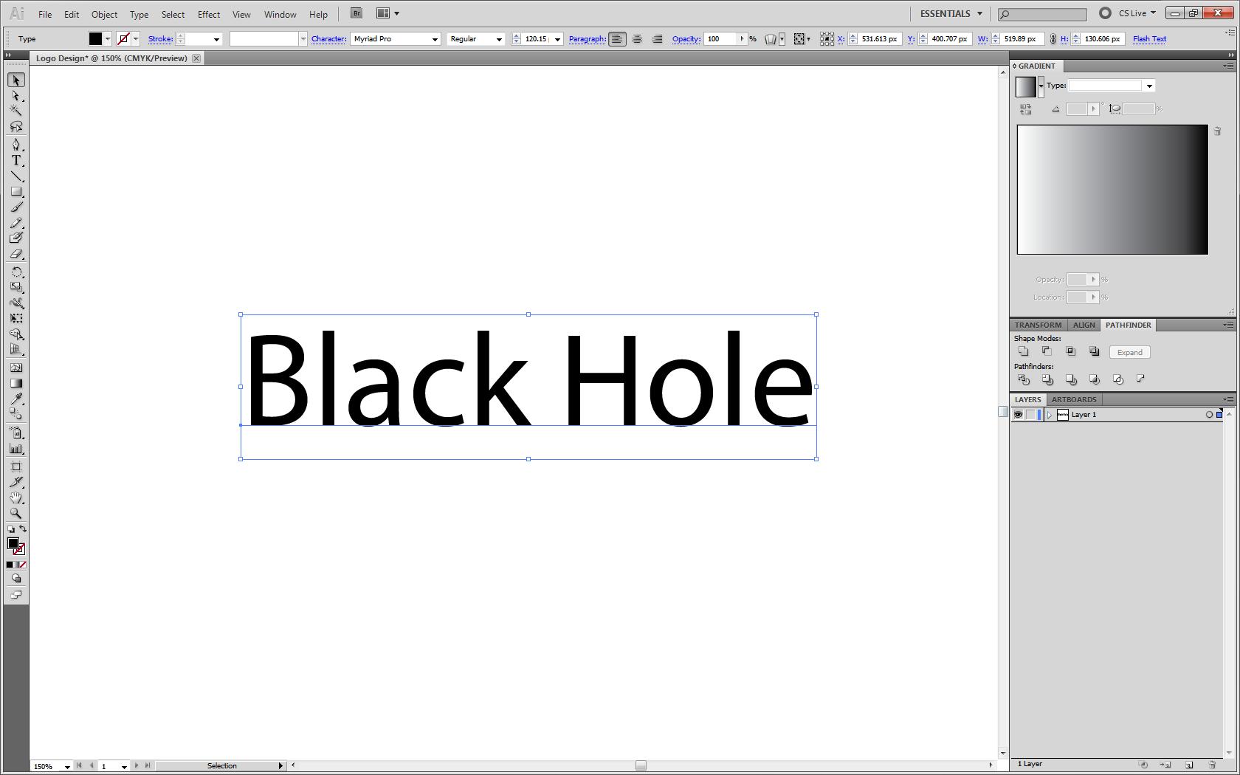
Task: Click the Character panel link
Action: 328,39
